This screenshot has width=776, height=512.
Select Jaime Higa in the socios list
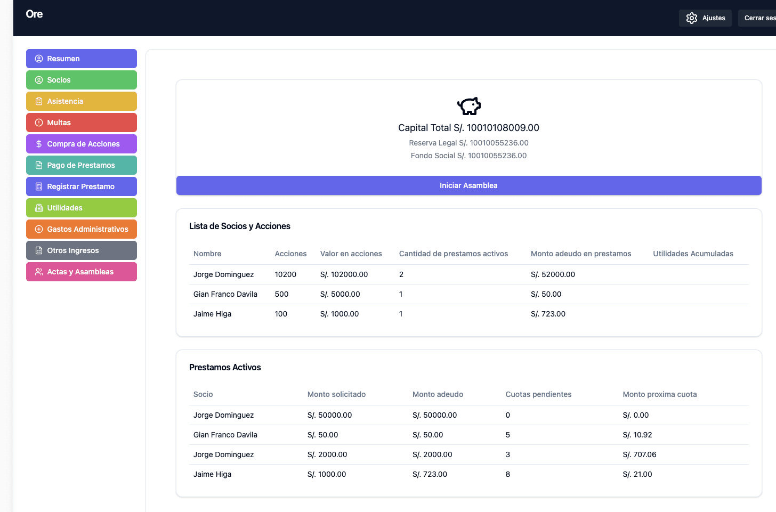(213, 314)
